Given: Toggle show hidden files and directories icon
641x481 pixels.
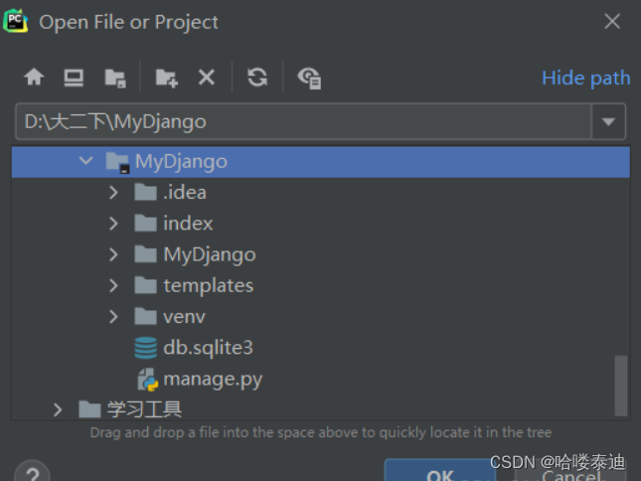Looking at the screenshot, I should [309, 78].
